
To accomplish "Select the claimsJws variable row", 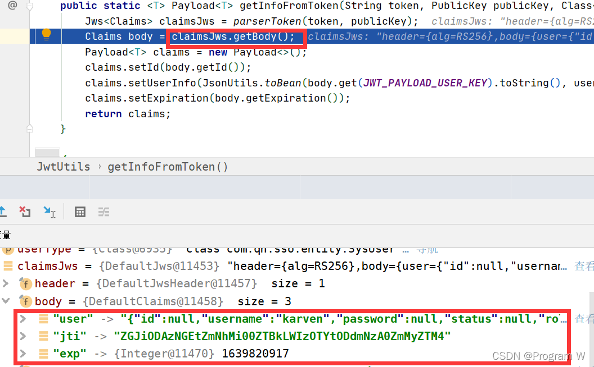I will tap(297, 266).
